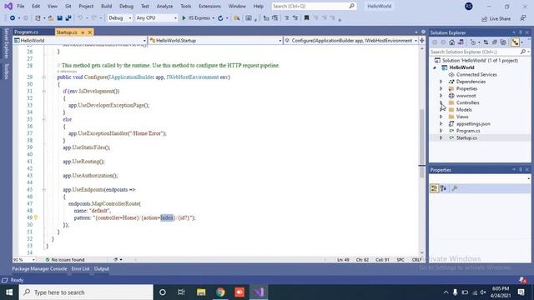Open Solution Explorer Home view icon
This screenshot has width=534, height=300.
451,42
